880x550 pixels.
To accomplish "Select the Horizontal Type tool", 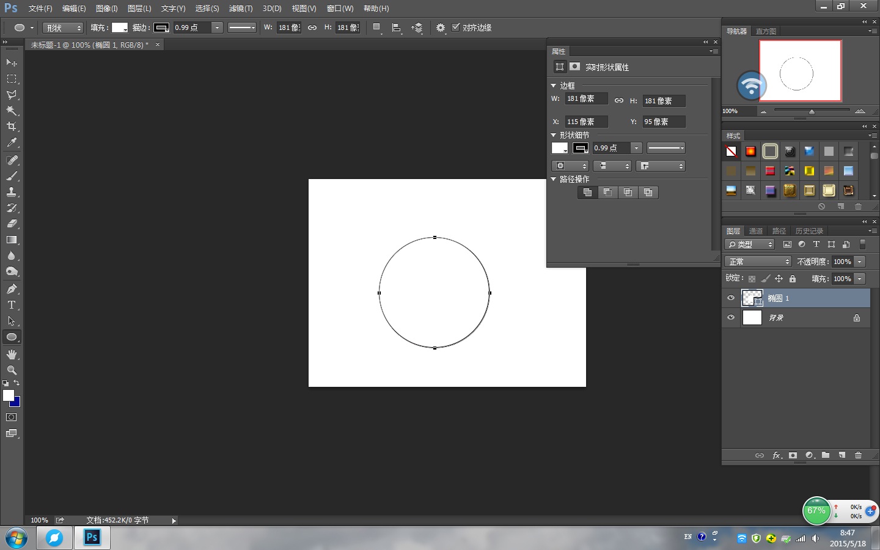I will (11, 305).
